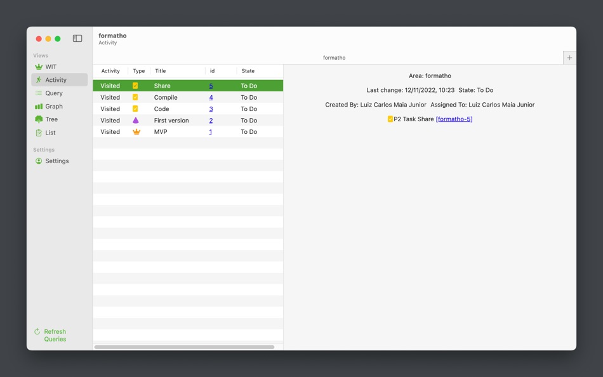The width and height of the screenshot is (603, 377).
Task: Click Visited in the Code row
Action: coord(110,109)
